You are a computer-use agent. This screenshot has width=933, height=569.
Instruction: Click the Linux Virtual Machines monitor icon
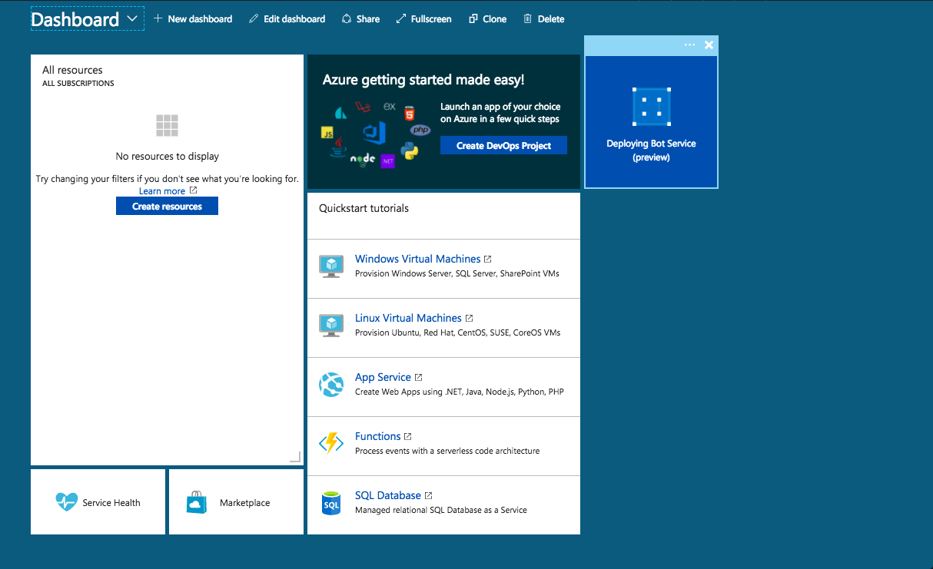point(331,325)
